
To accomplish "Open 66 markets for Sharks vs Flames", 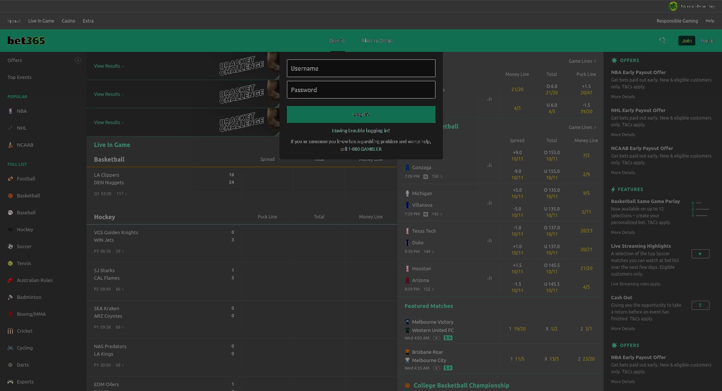I will [x=120, y=289].
